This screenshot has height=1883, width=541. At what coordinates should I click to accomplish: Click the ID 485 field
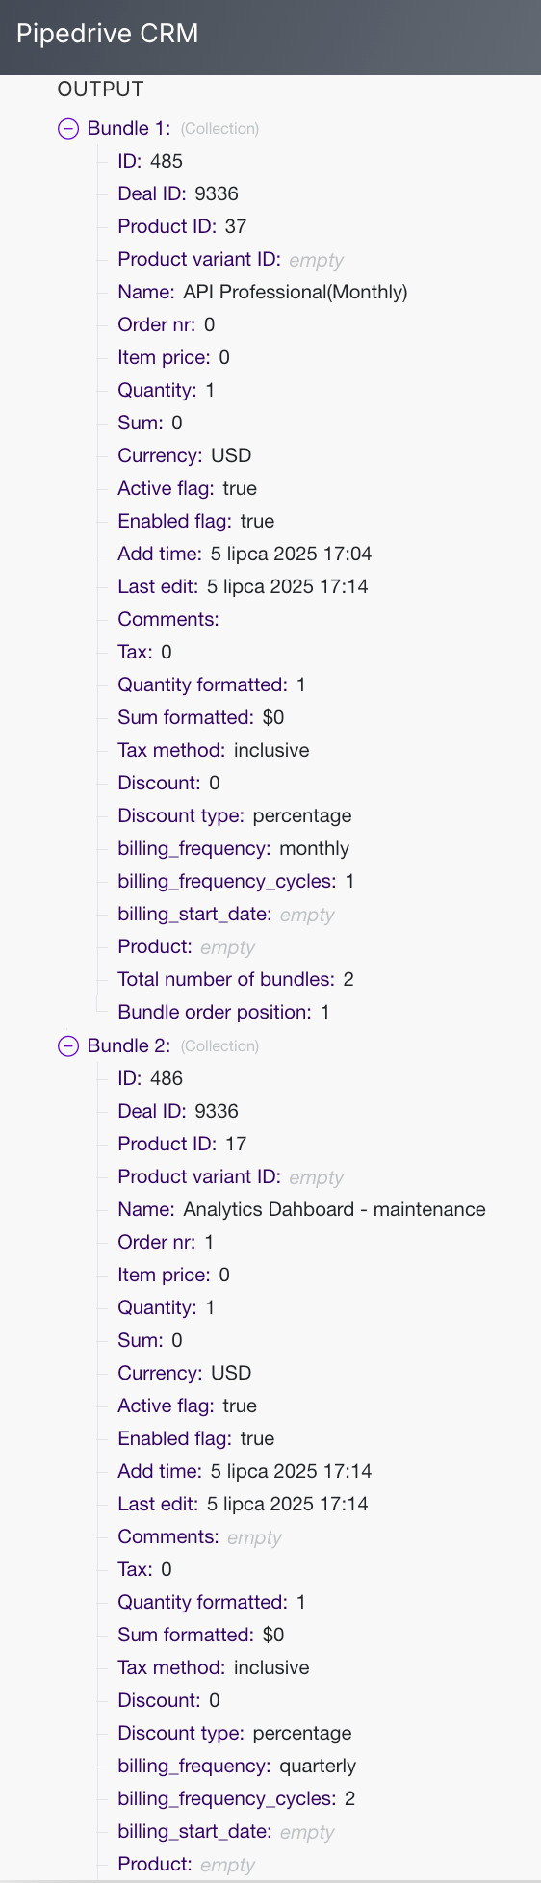150,161
